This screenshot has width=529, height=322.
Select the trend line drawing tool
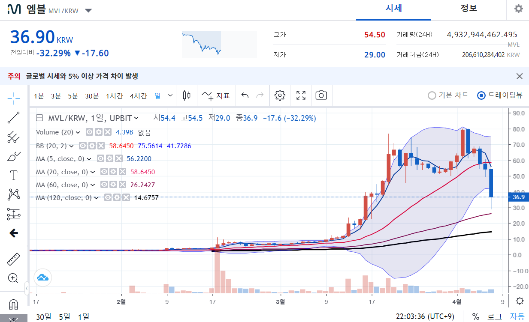(14, 118)
